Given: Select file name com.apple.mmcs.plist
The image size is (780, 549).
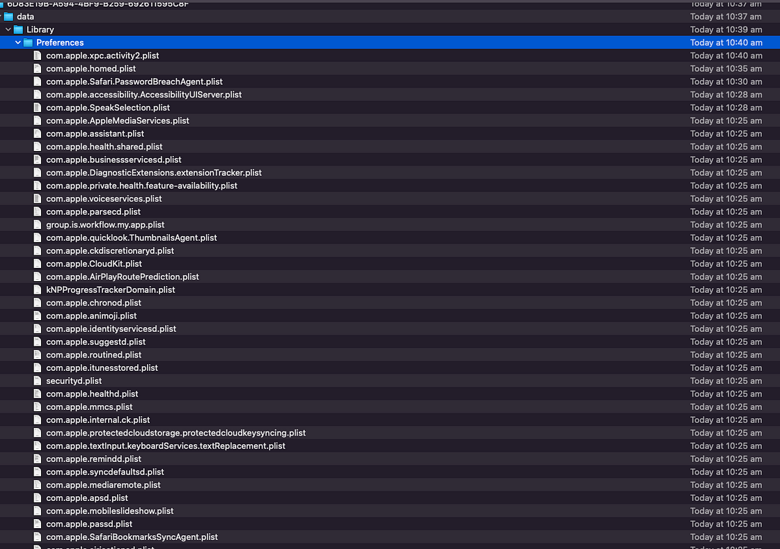Looking at the screenshot, I should pos(89,407).
